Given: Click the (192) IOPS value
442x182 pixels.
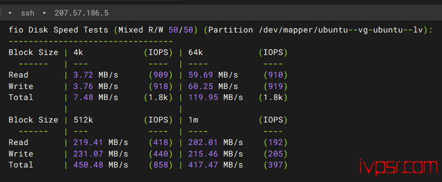Looking at the screenshot, I should pyautogui.click(x=276, y=142).
